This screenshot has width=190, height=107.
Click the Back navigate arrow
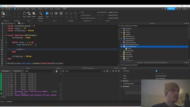point(15,13)
